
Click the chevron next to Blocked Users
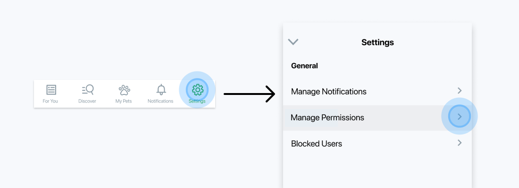(x=460, y=142)
